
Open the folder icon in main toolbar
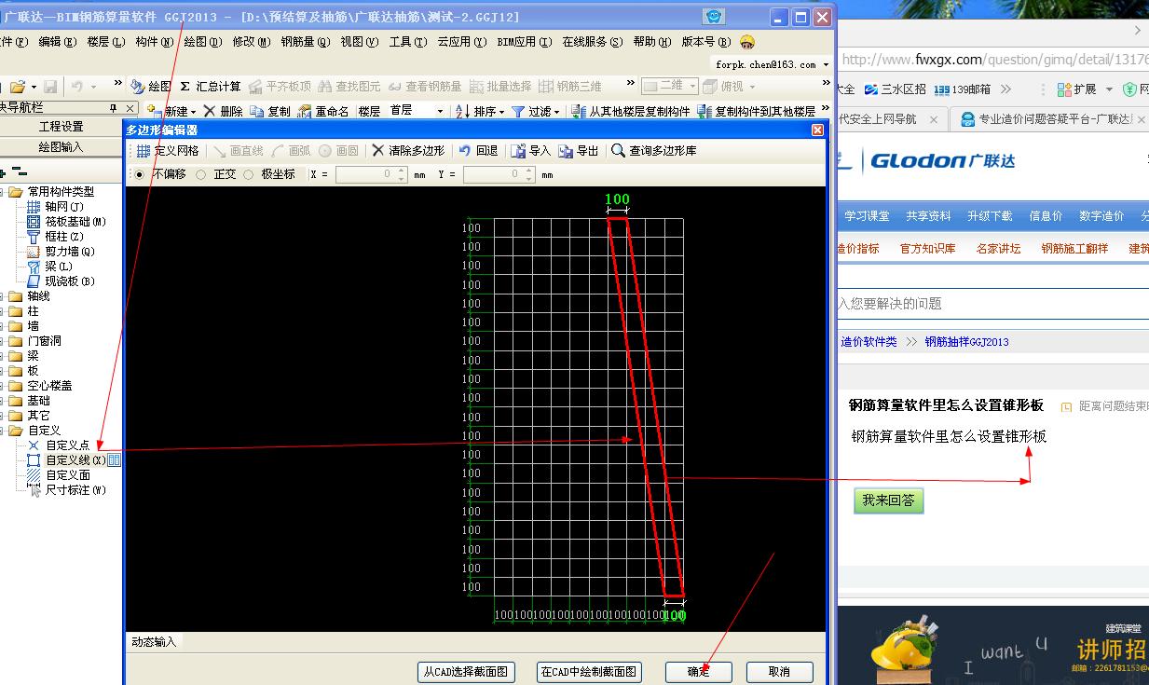[17, 86]
